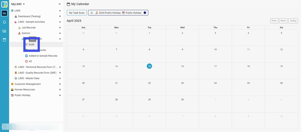
Task: Click the 2024 Public Holiday beach icon
Action: click(x=97, y=13)
